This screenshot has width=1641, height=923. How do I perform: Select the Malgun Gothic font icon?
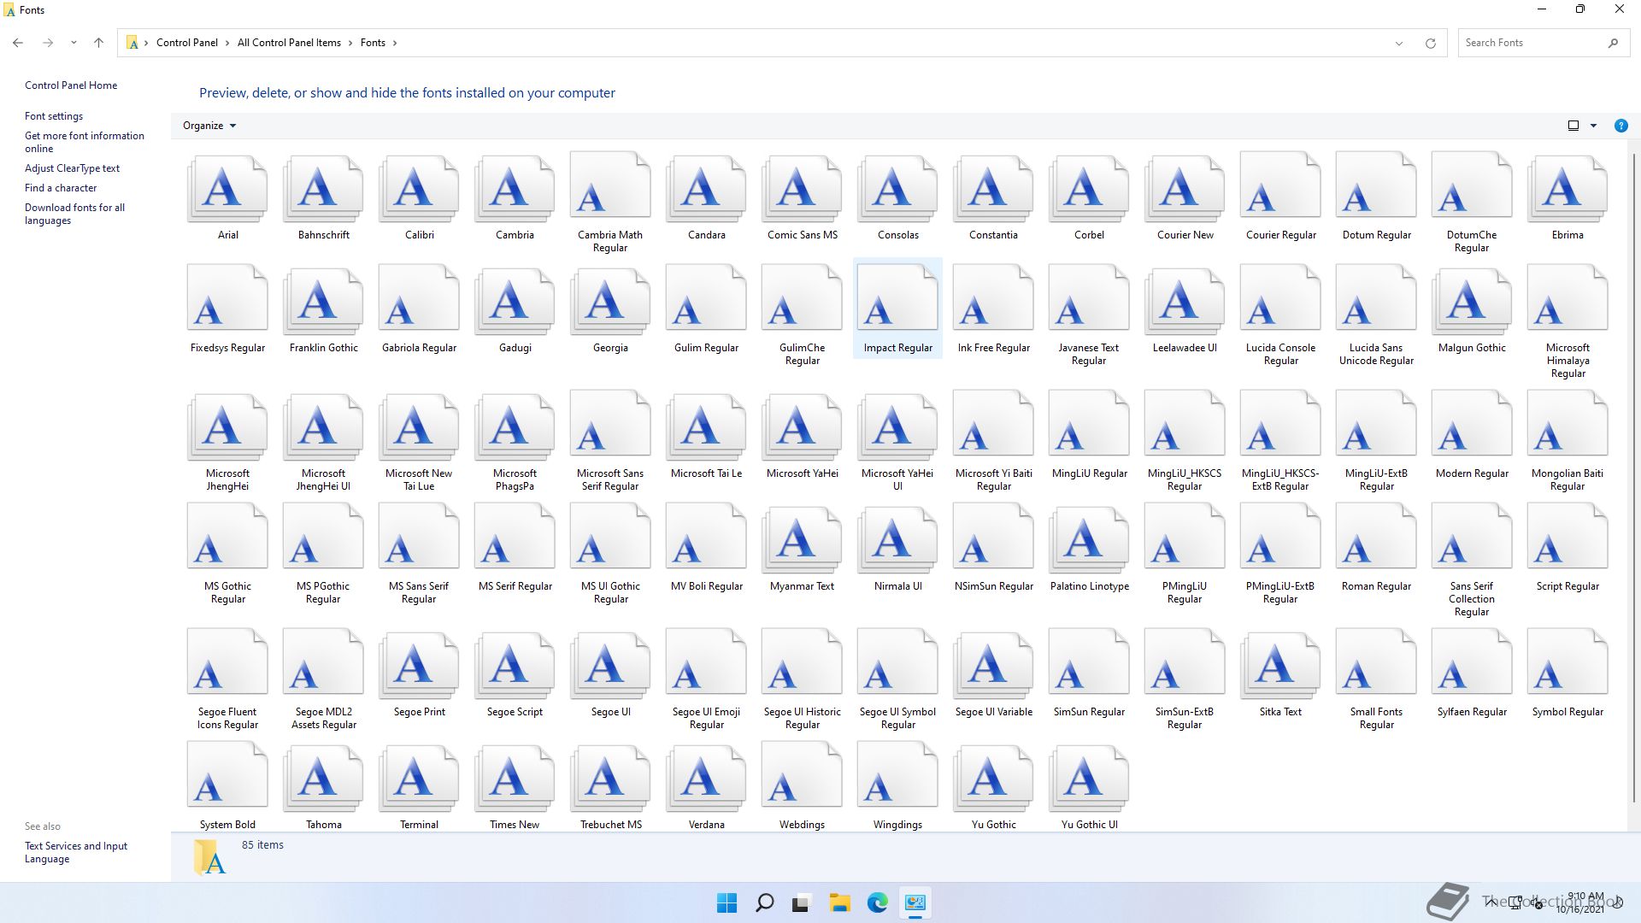click(1472, 300)
